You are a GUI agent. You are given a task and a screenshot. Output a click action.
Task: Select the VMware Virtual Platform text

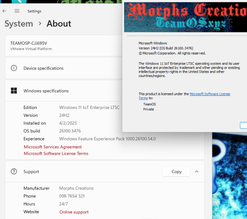pos(31,49)
